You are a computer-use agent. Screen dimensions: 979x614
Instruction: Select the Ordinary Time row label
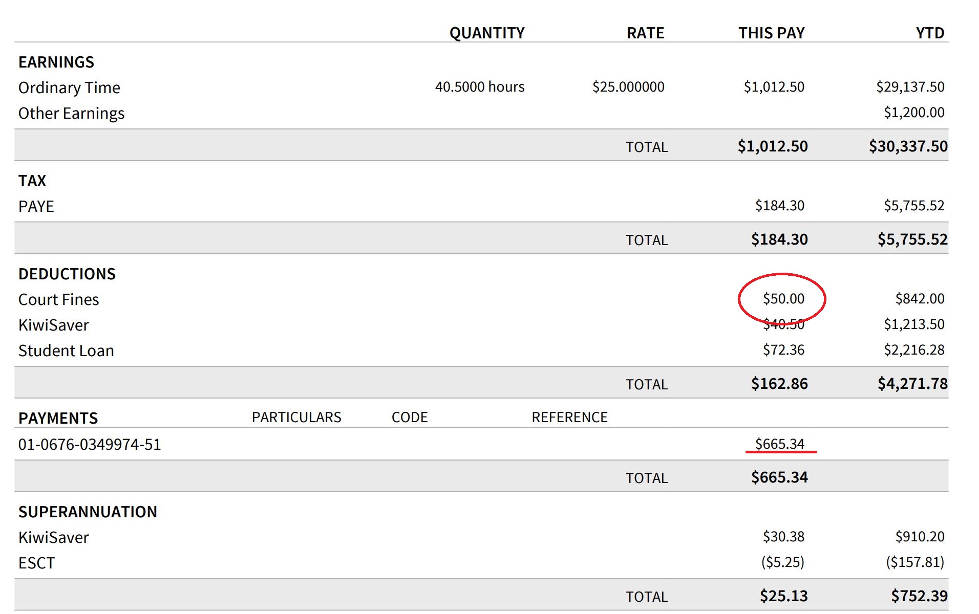point(69,87)
